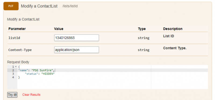The image size is (215, 100).
Task: Focus the listId value input field
Action: (77, 38)
